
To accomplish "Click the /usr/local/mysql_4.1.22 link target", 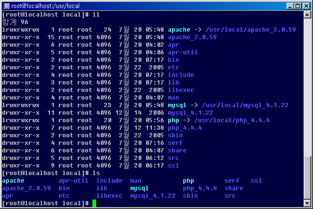I will pos(245,105).
